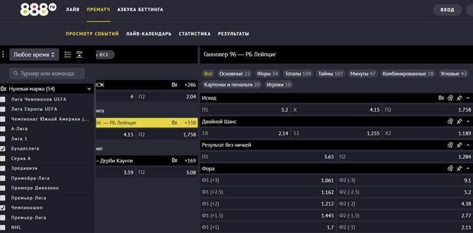Collapse the Двойной Шанс market section
473x233 pixels.
click(x=468, y=121)
